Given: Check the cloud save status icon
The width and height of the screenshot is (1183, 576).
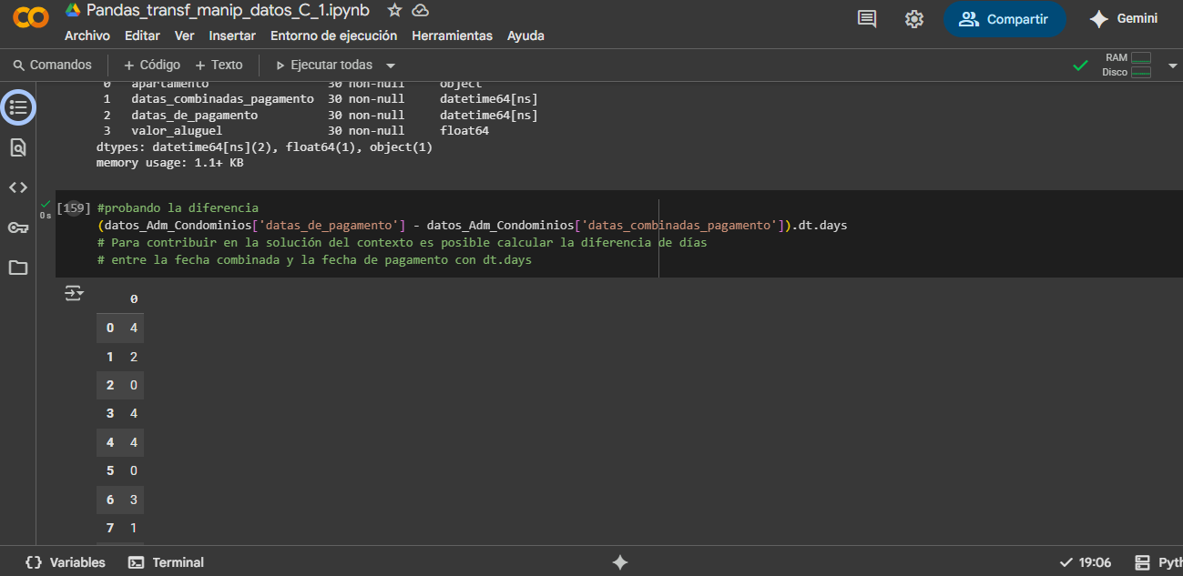Looking at the screenshot, I should click(x=420, y=10).
